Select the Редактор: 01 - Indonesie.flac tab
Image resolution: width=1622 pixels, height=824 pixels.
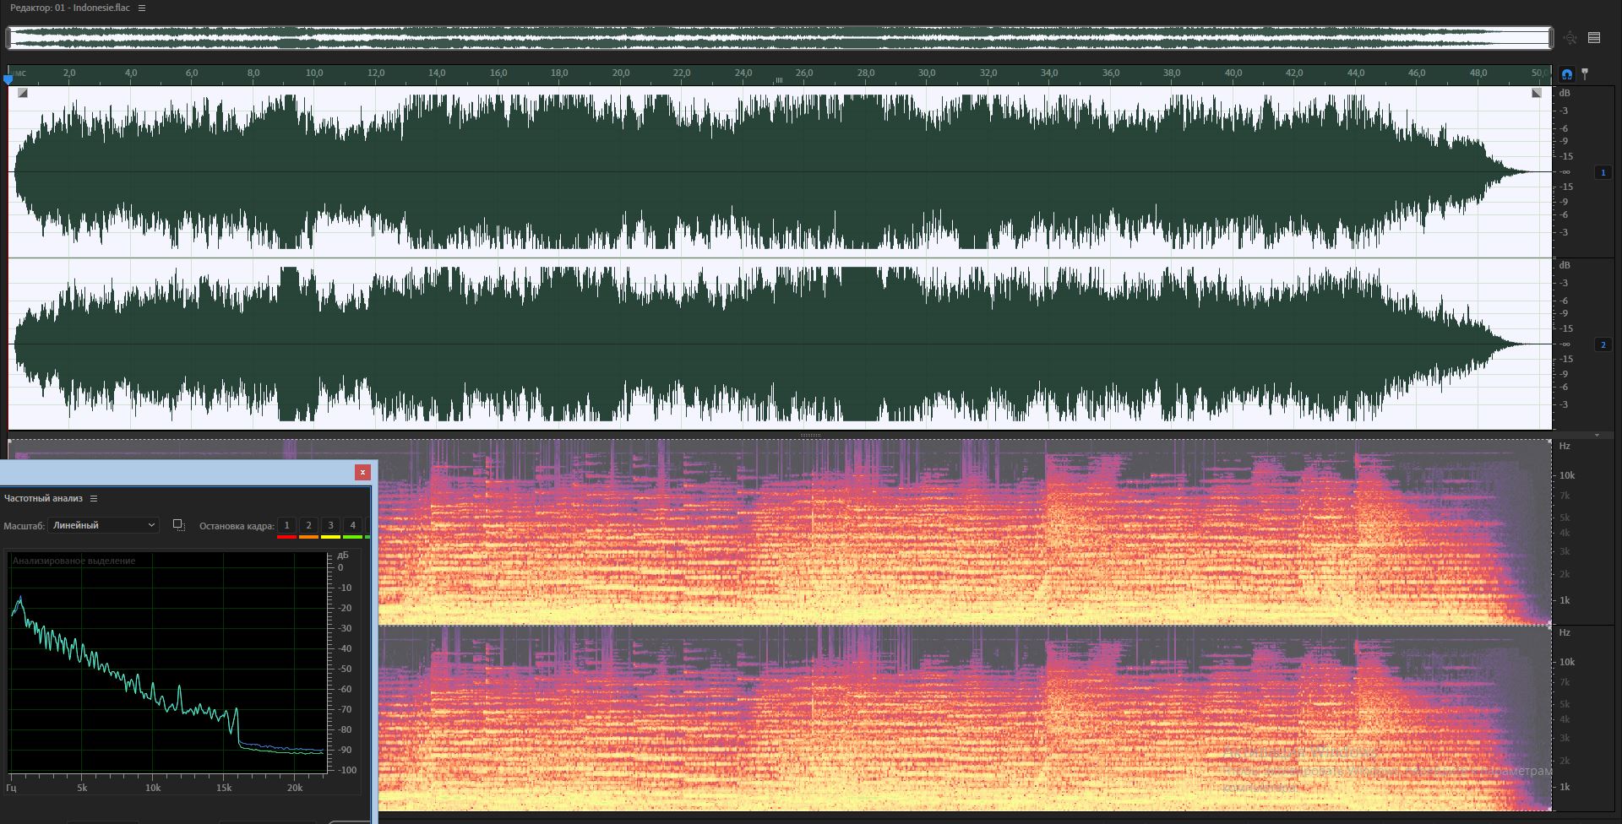(70, 8)
